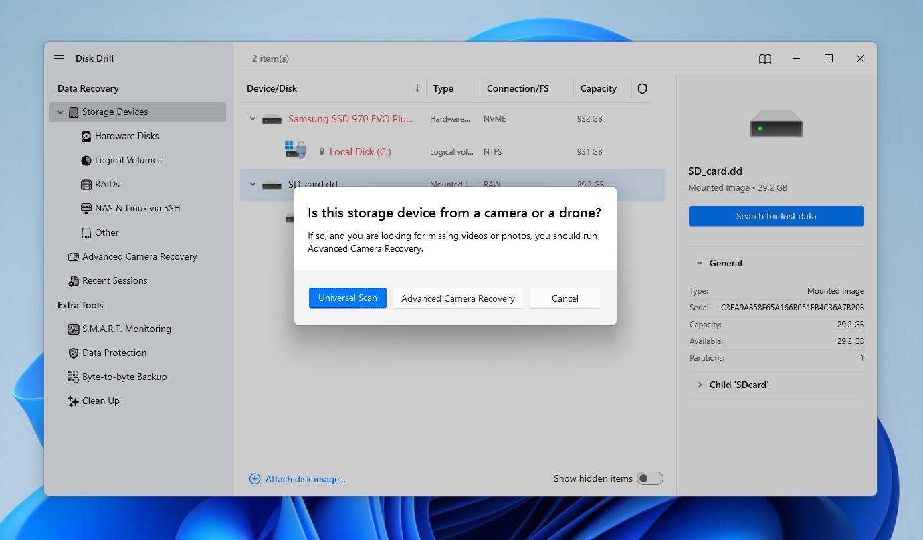Click the Attach disk image link
Viewport: 923px width, 540px height.
[x=306, y=479]
